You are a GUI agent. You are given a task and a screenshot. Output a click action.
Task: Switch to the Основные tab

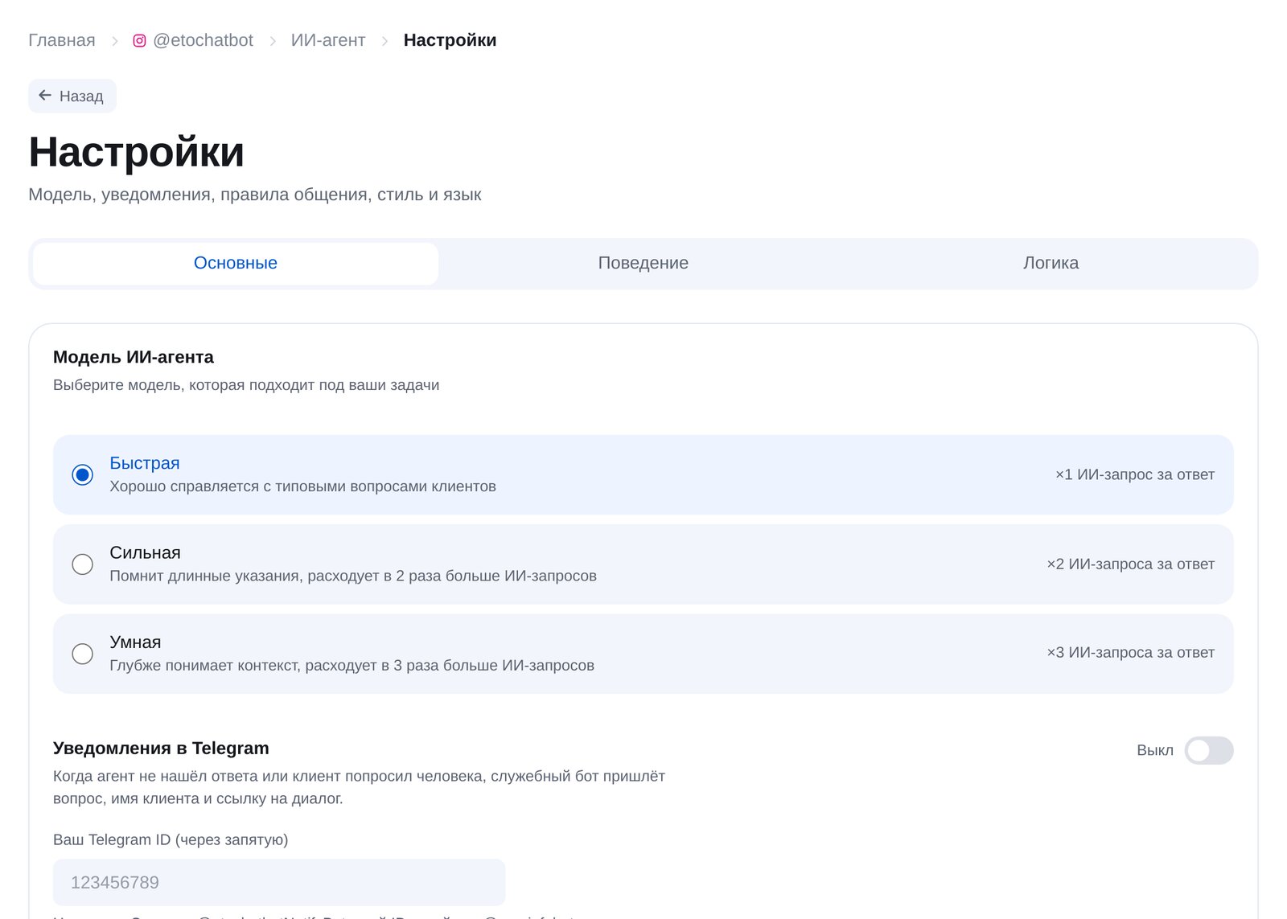coord(236,263)
